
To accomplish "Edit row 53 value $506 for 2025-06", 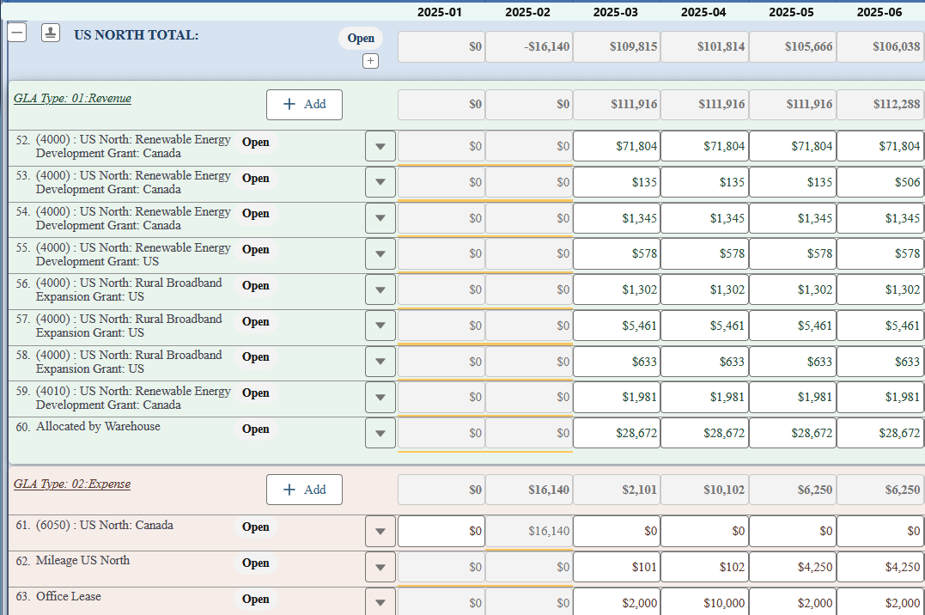I will coord(880,182).
